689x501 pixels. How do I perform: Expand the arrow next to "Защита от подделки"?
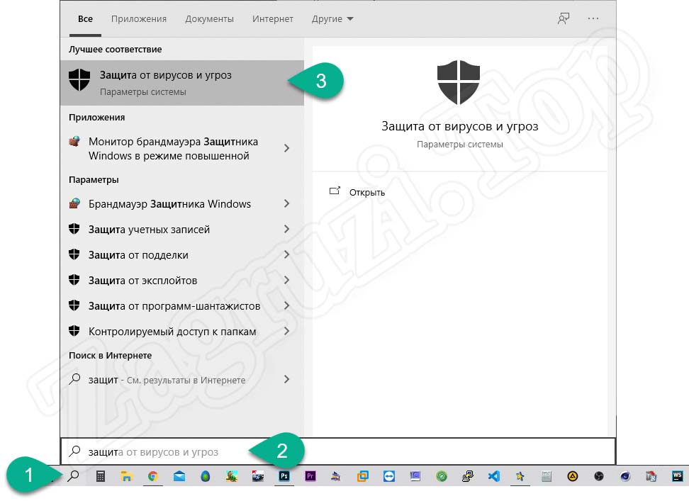[x=286, y=254]
